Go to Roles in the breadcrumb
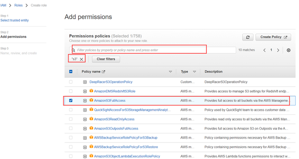Image resolution: width=299 pixels, height=159 pixels. tap(18, 5)
